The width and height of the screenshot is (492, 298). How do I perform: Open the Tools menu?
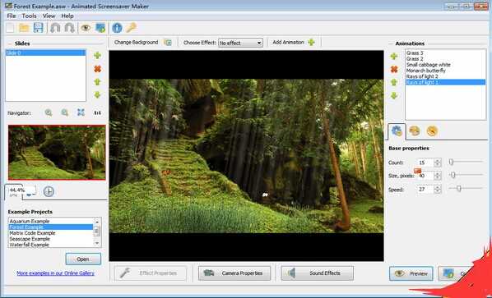[29, 16]
